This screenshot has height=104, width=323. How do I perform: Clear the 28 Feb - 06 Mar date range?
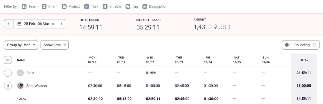[x=53, y=24]
